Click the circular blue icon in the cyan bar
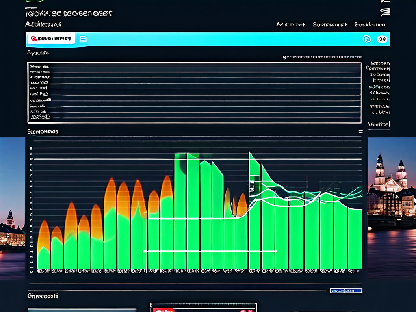Image resolution: width=416 pixels, height=312 pixels. point(366,39)
